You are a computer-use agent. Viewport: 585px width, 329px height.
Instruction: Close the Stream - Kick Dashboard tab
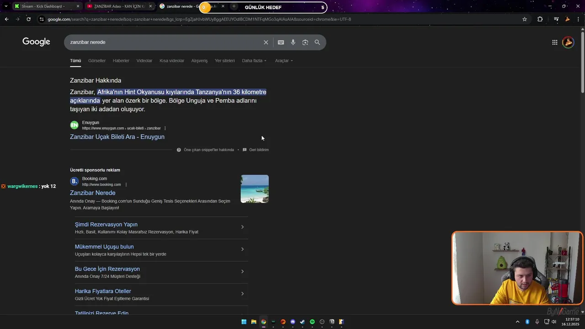pos(78,6)
